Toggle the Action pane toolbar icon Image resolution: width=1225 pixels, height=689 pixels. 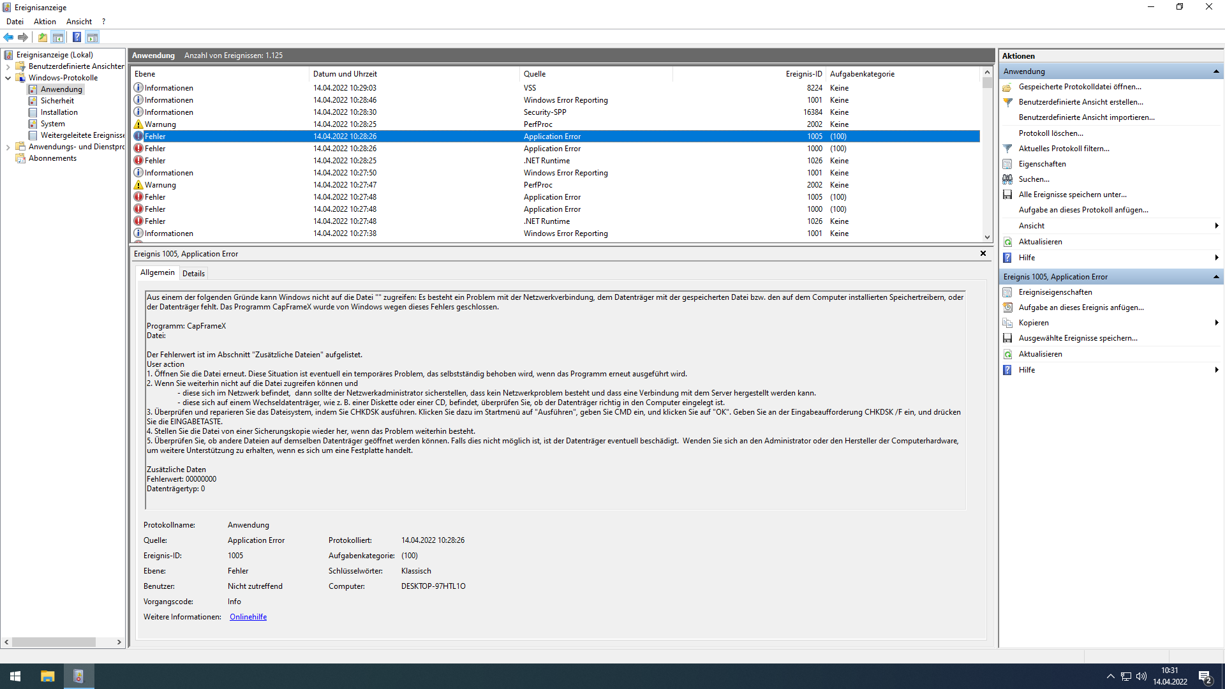tap(93, 37)
